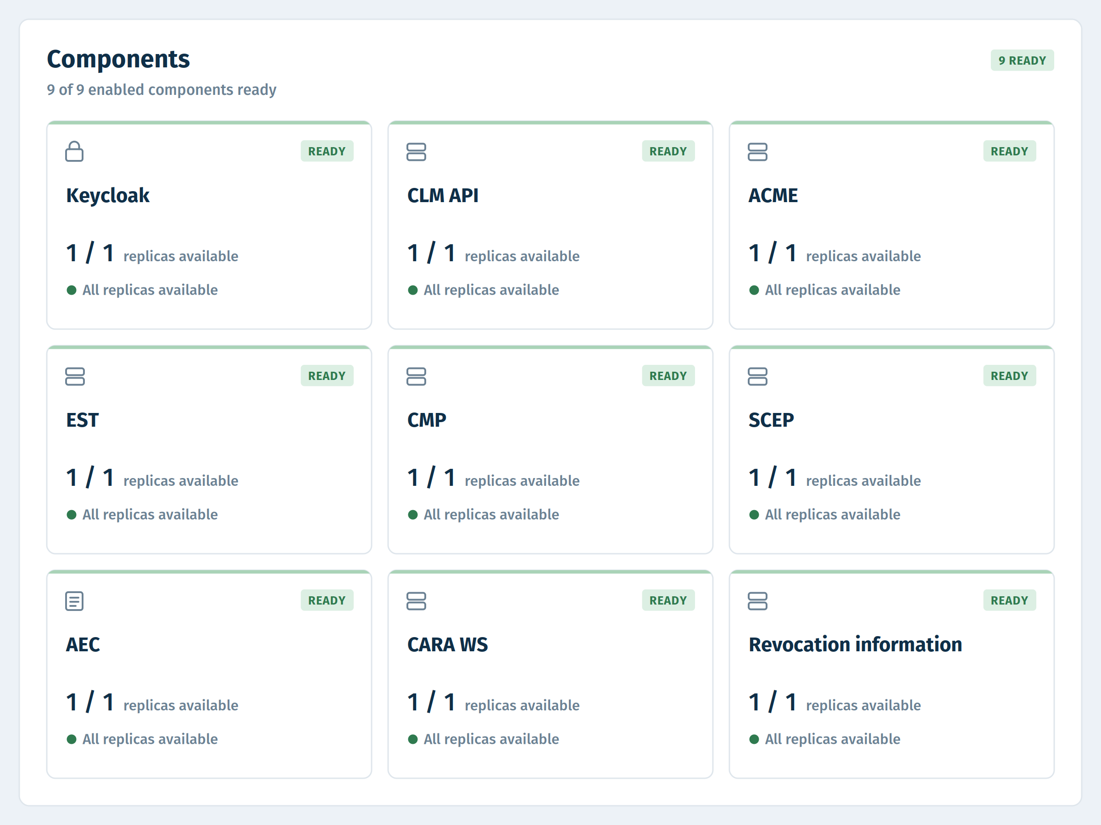
Task: Click the server icon on the CLM API card
Action: tap(416, 152)
